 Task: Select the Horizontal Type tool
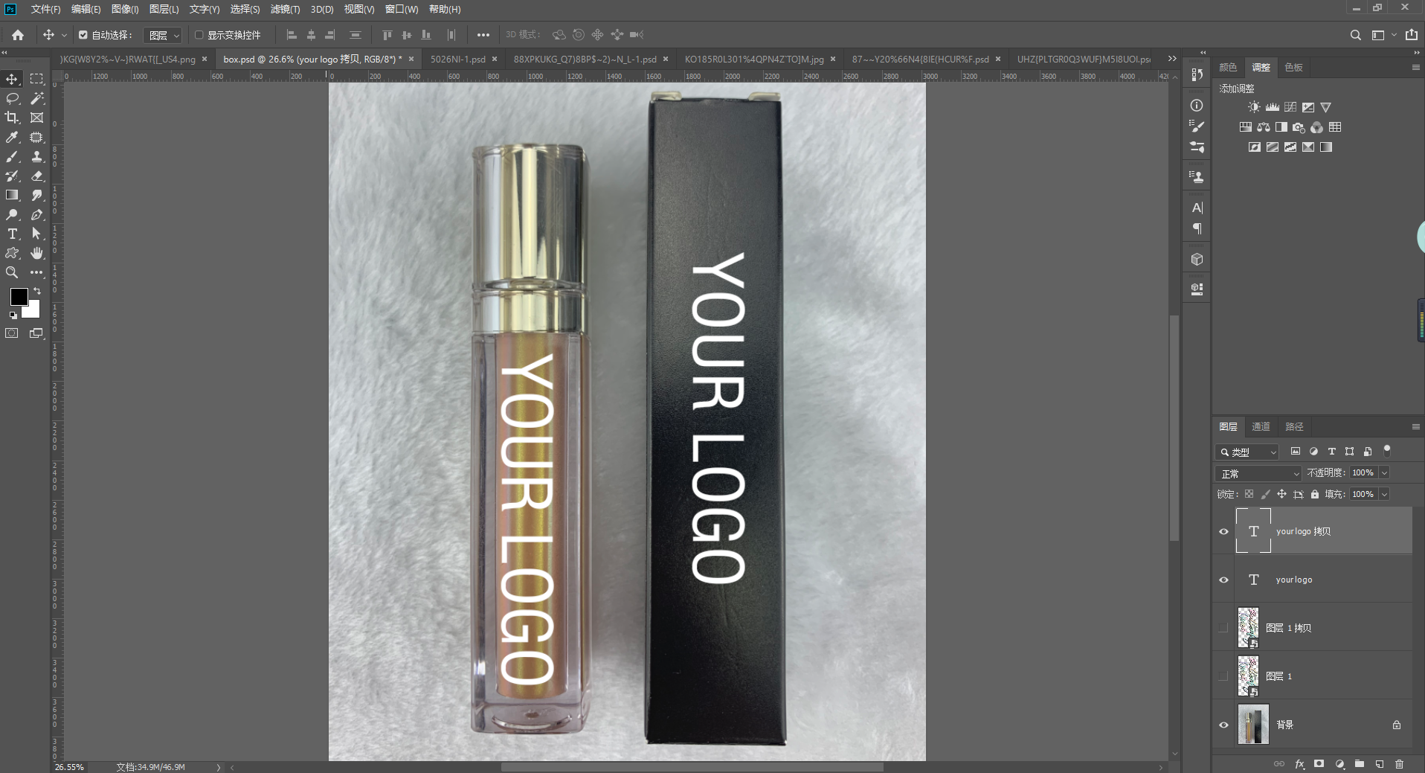point(12,234)
